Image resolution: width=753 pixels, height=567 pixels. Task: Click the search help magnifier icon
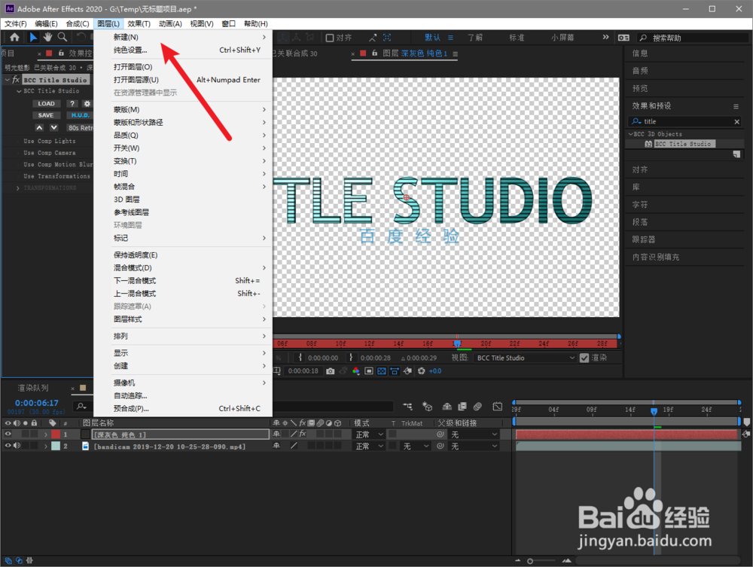(x=643, y=38)
